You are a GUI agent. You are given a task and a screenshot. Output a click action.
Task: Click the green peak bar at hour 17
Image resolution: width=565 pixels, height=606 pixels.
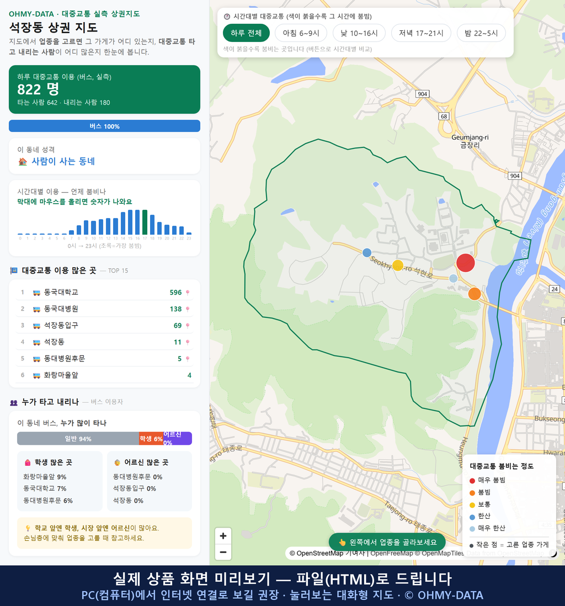145,222
